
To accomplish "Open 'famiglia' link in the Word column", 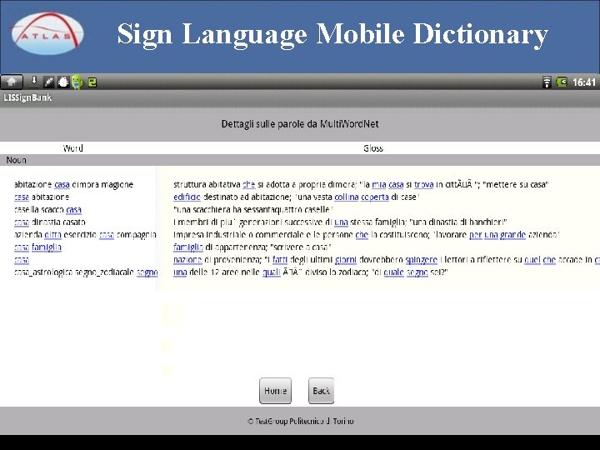I will coord(47,247).
